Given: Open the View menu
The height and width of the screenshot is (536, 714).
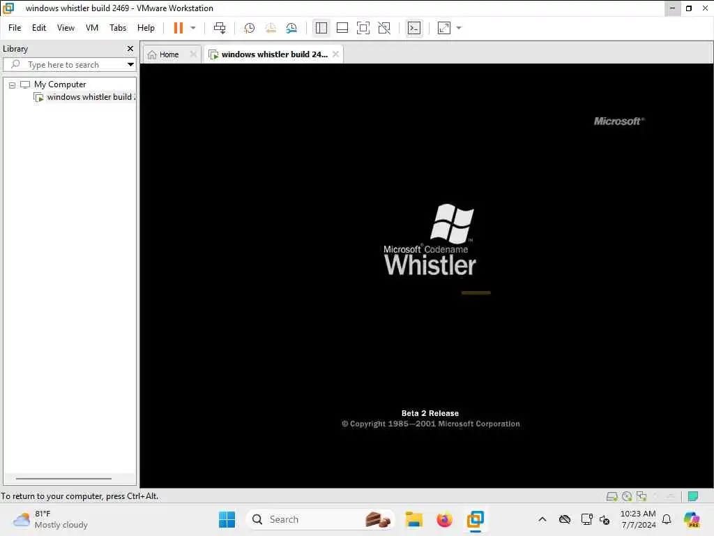Looking at the screenshot, I should pos(66,28).
